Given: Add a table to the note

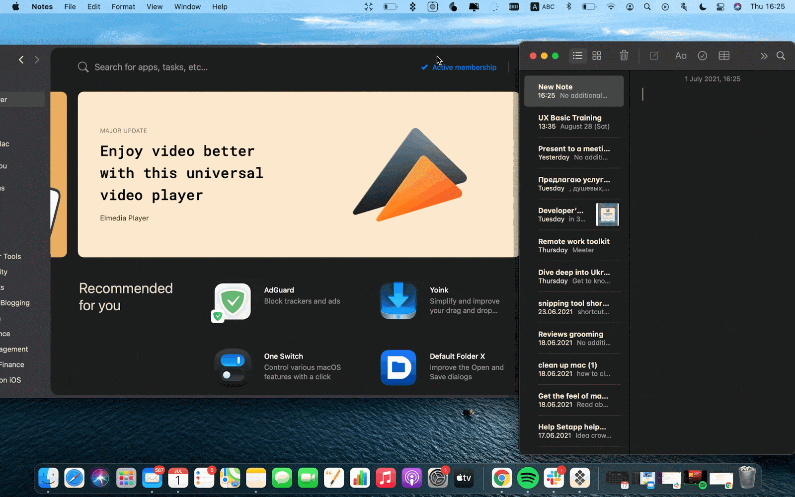Looking at the screenshot, I should (x=724, y=56).
